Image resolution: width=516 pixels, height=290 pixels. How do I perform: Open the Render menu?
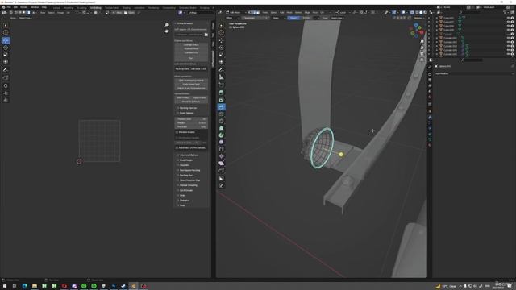click(24, 7)
